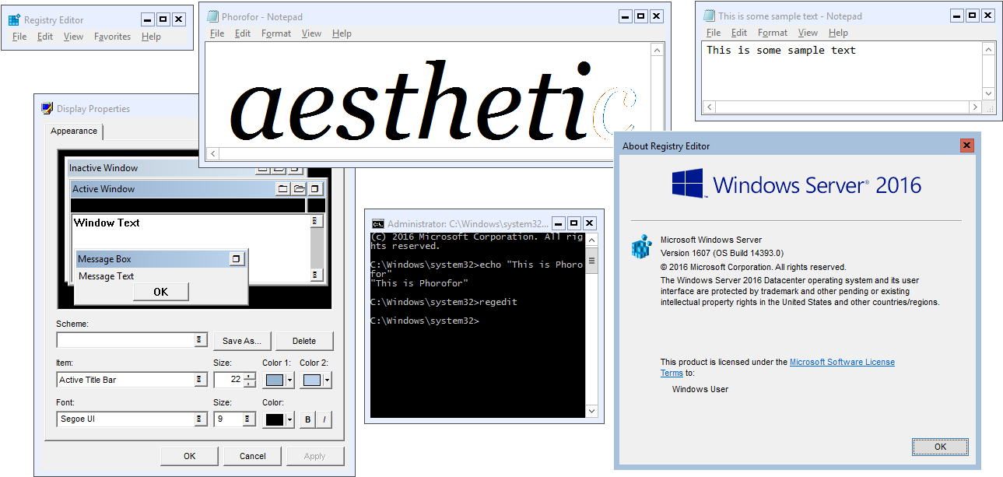The height and width of the screenshot is (477, 1003).
Task: Click Apply in Display Properties
Action: tap(315, 456)
